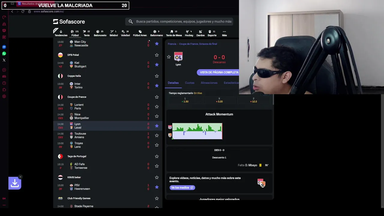384x216 pixels.
Task: Select the Fútbol sport tab
Action: click(x=75, y=33)
